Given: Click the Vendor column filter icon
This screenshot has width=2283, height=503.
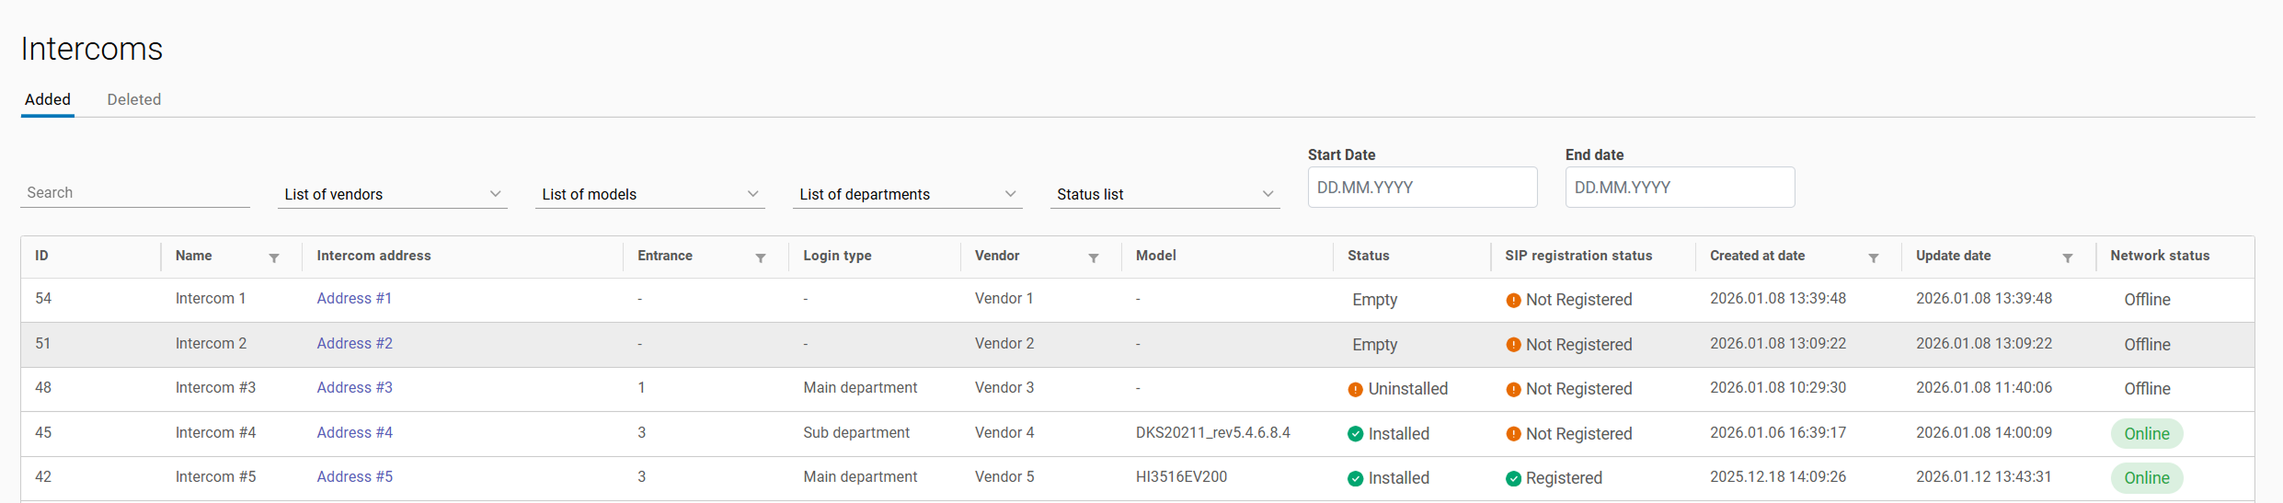Looking at the screenshot, I should pyautogui.click(x=1094, y=258).
